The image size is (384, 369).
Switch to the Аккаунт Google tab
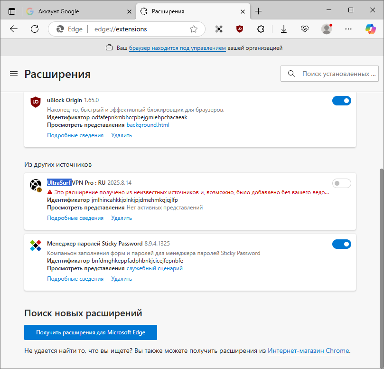(x=80, y=11)
